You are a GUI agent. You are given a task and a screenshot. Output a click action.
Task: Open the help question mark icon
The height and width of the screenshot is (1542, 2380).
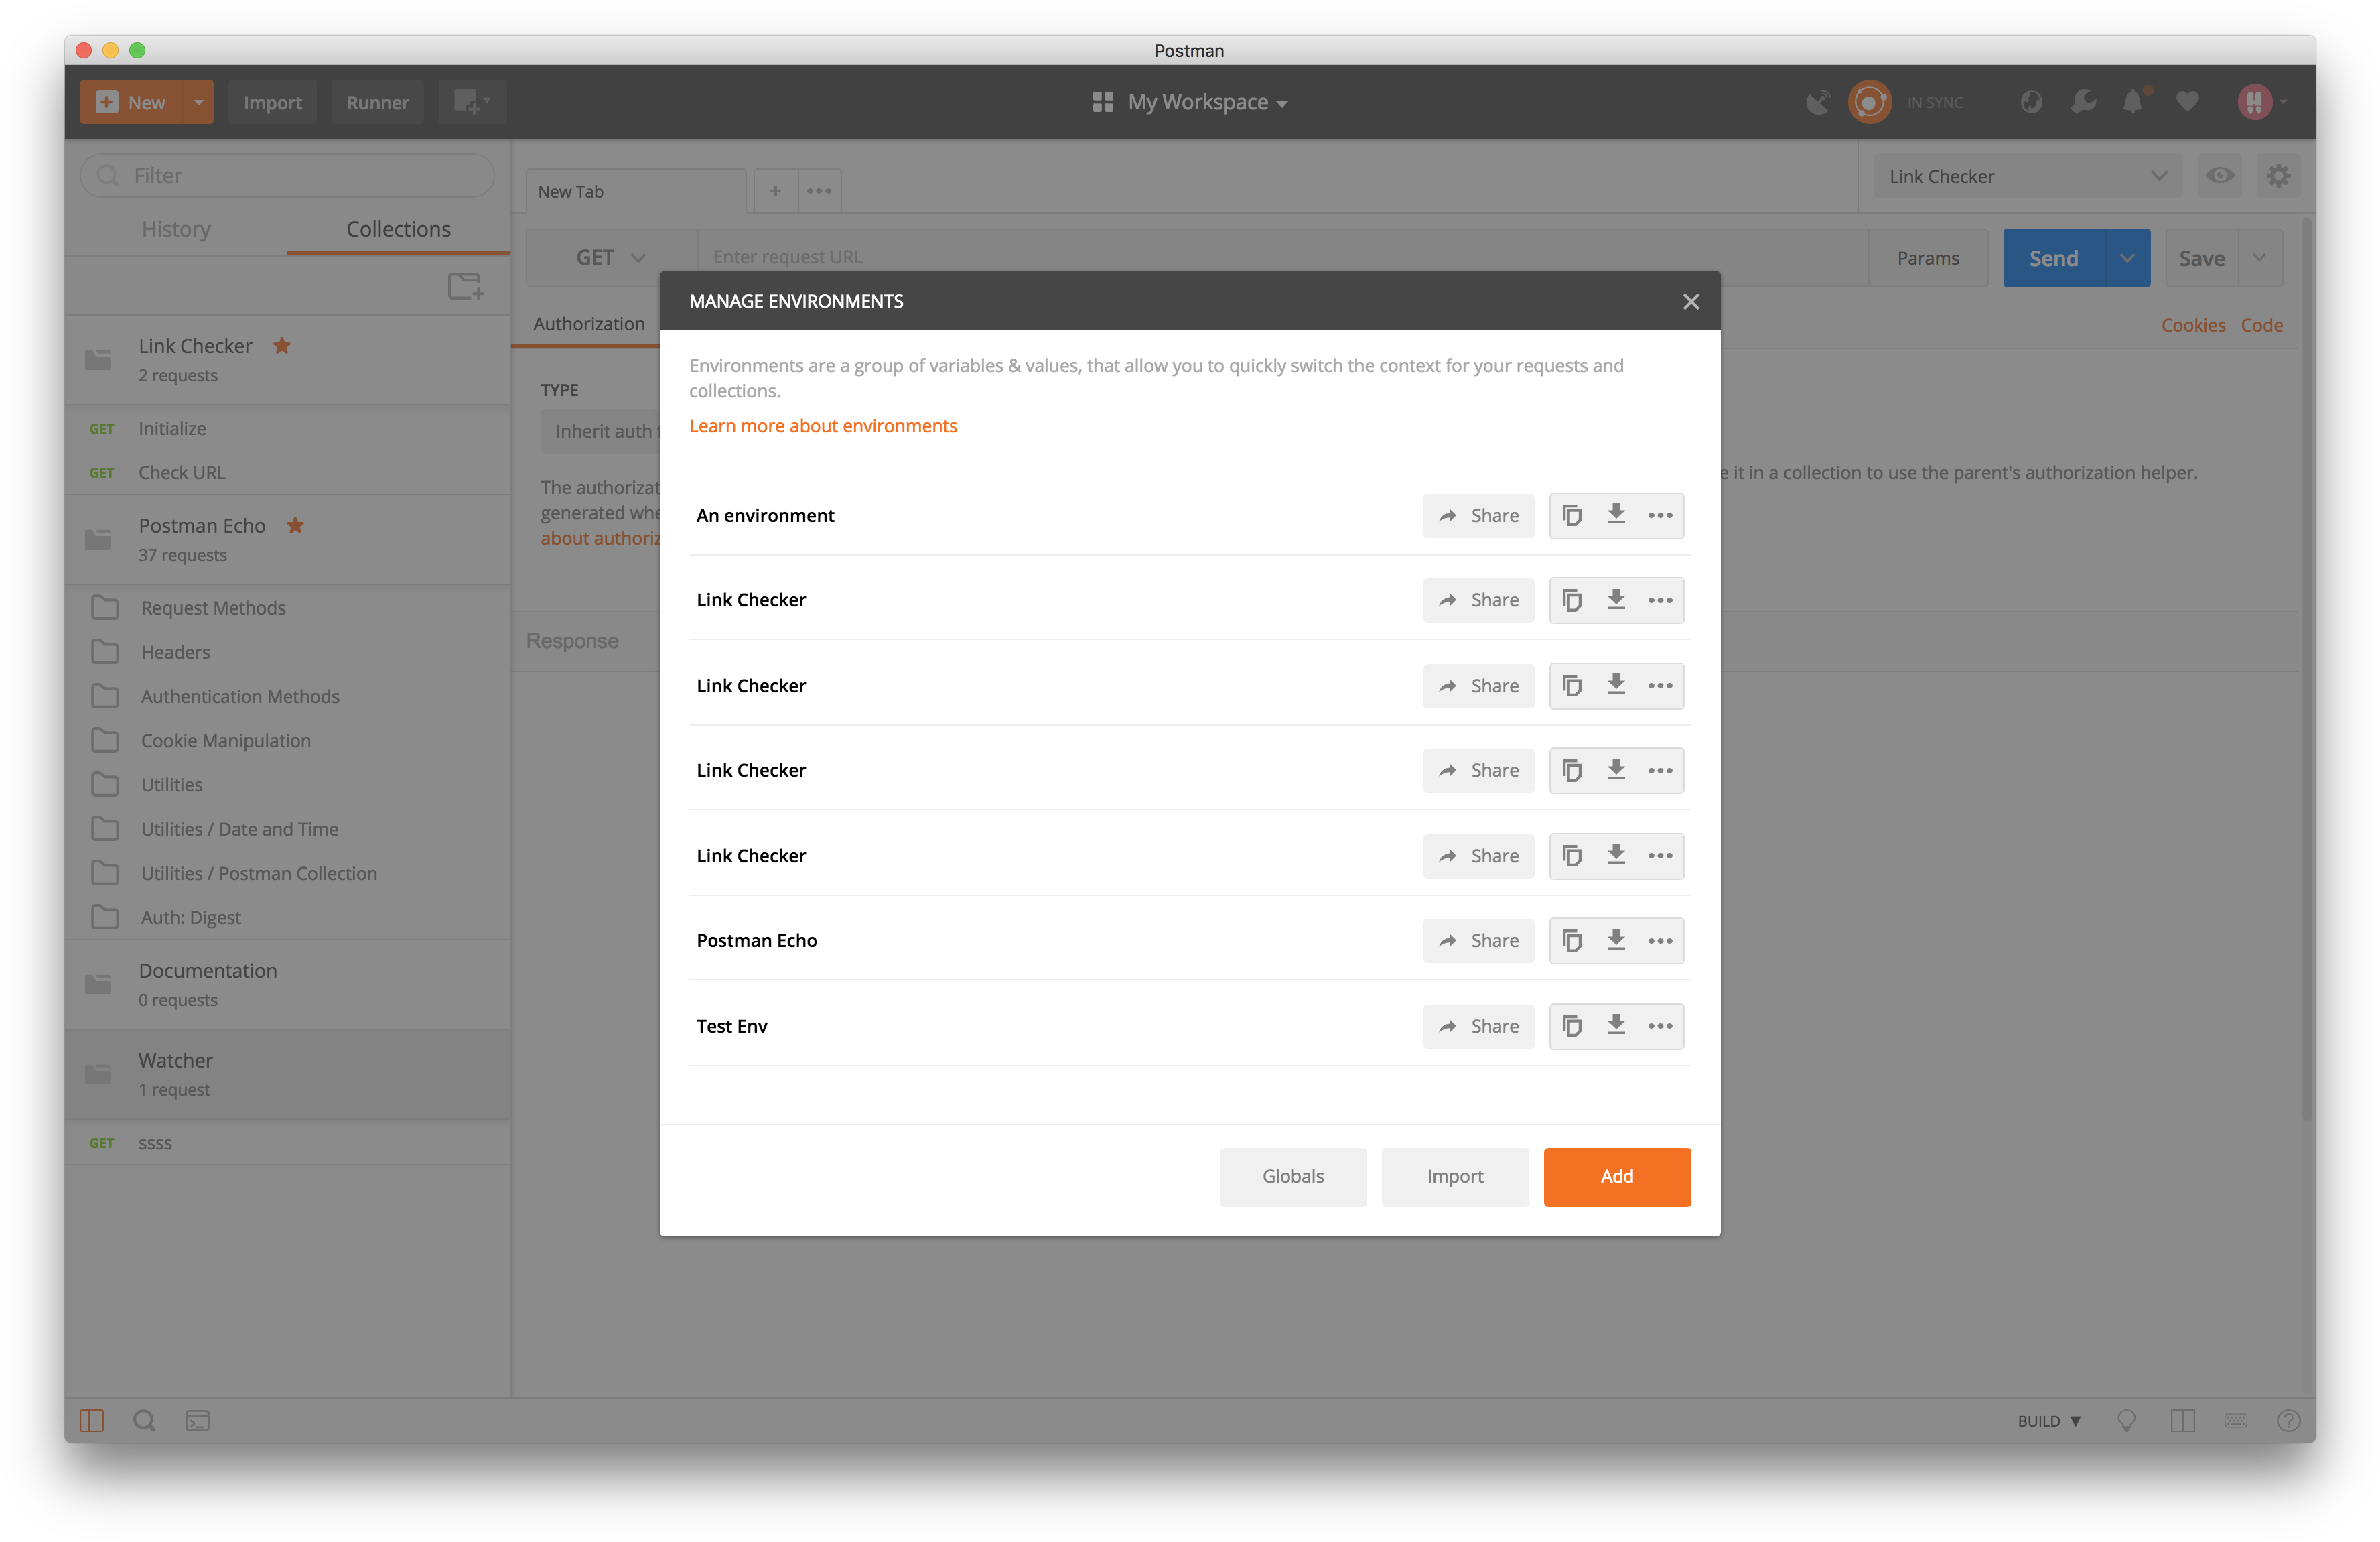tap(2288, 1420)
